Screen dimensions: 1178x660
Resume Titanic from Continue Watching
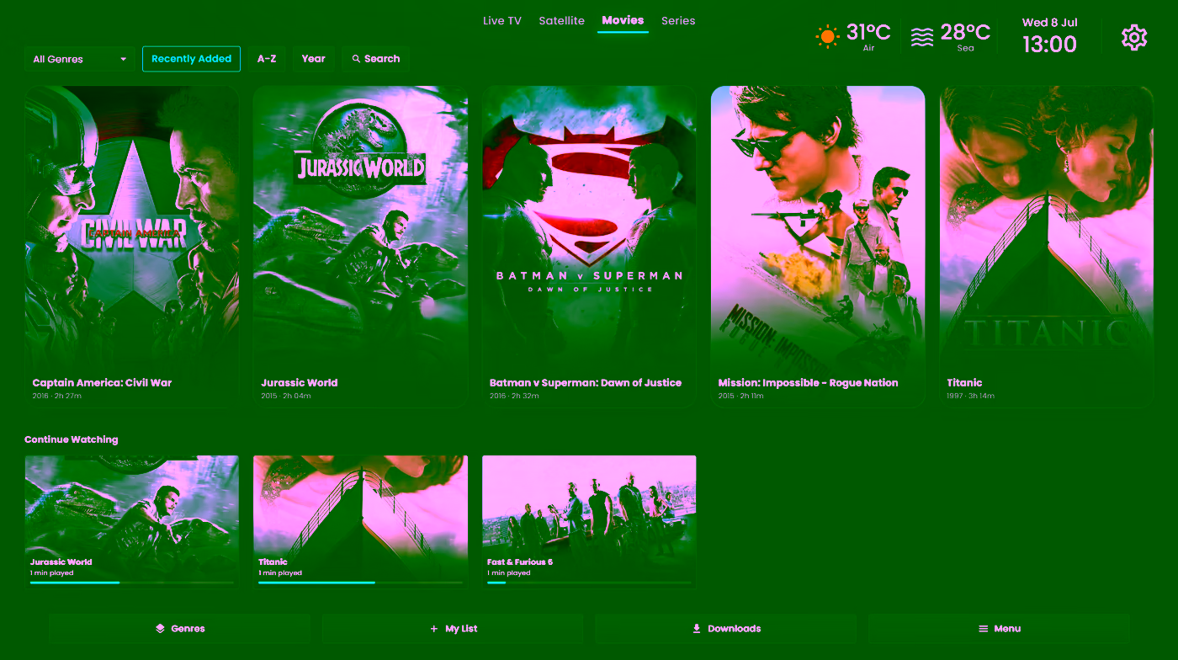[360, 521]
